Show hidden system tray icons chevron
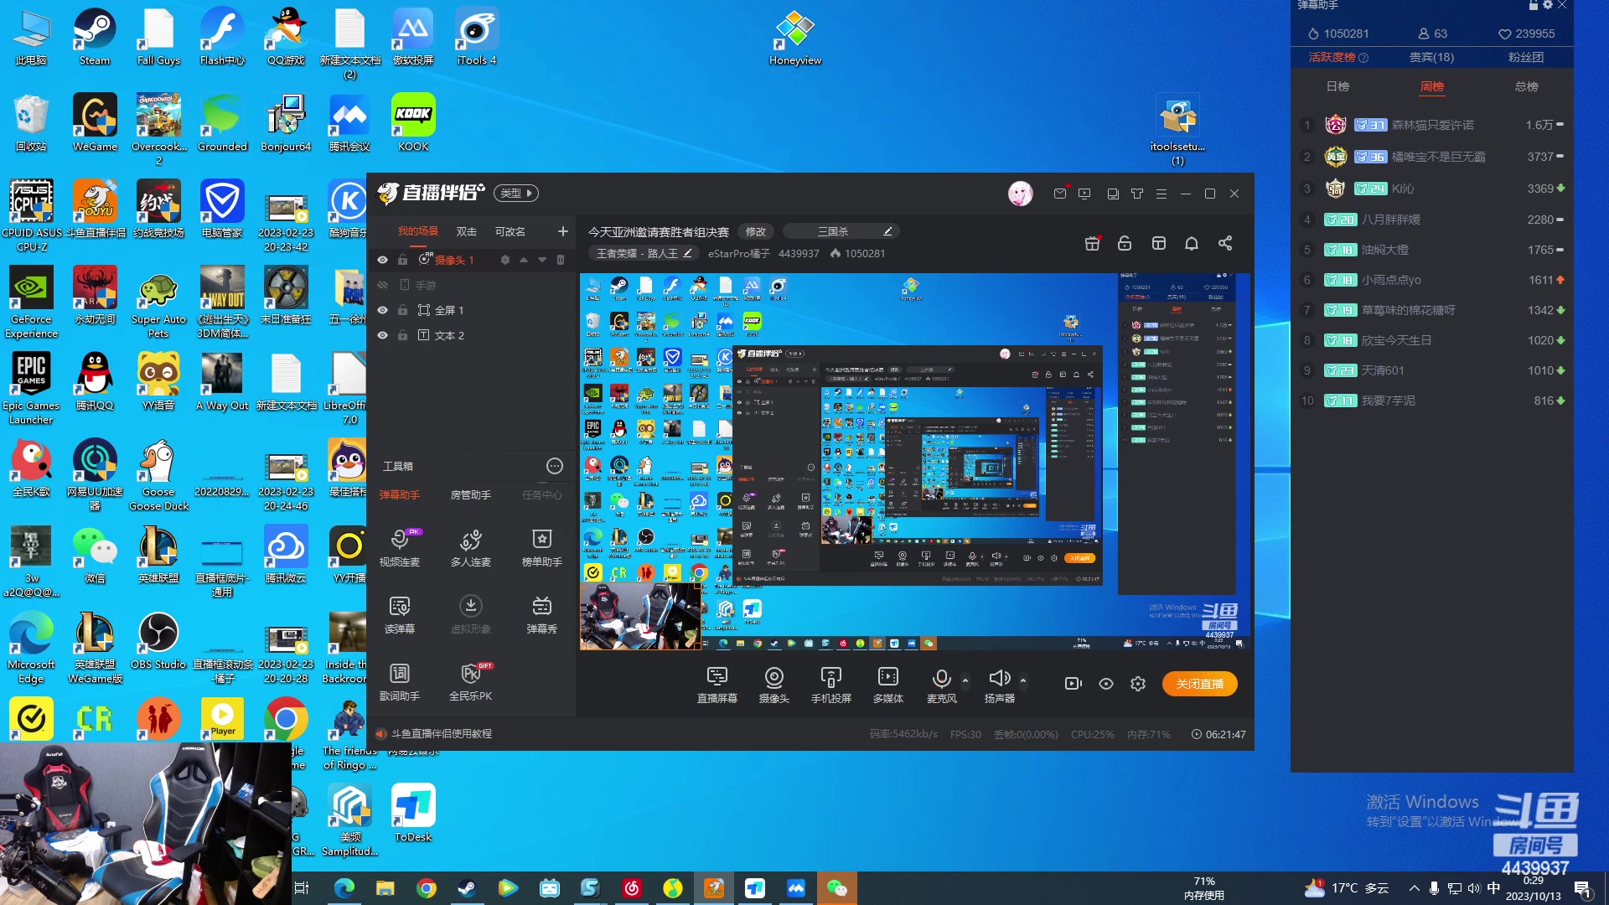 tap(1415, 888)
